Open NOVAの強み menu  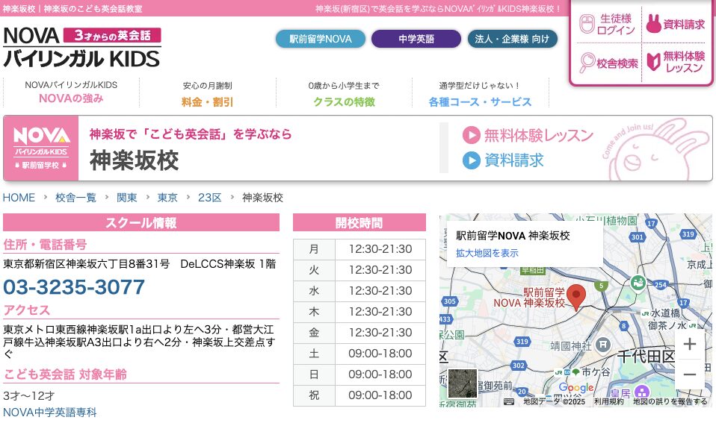(71, 93)
